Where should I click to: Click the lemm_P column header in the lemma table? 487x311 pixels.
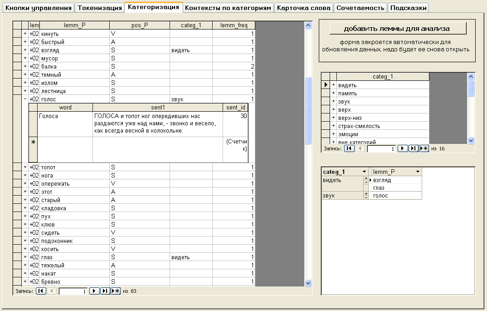(x=74, y=25)
